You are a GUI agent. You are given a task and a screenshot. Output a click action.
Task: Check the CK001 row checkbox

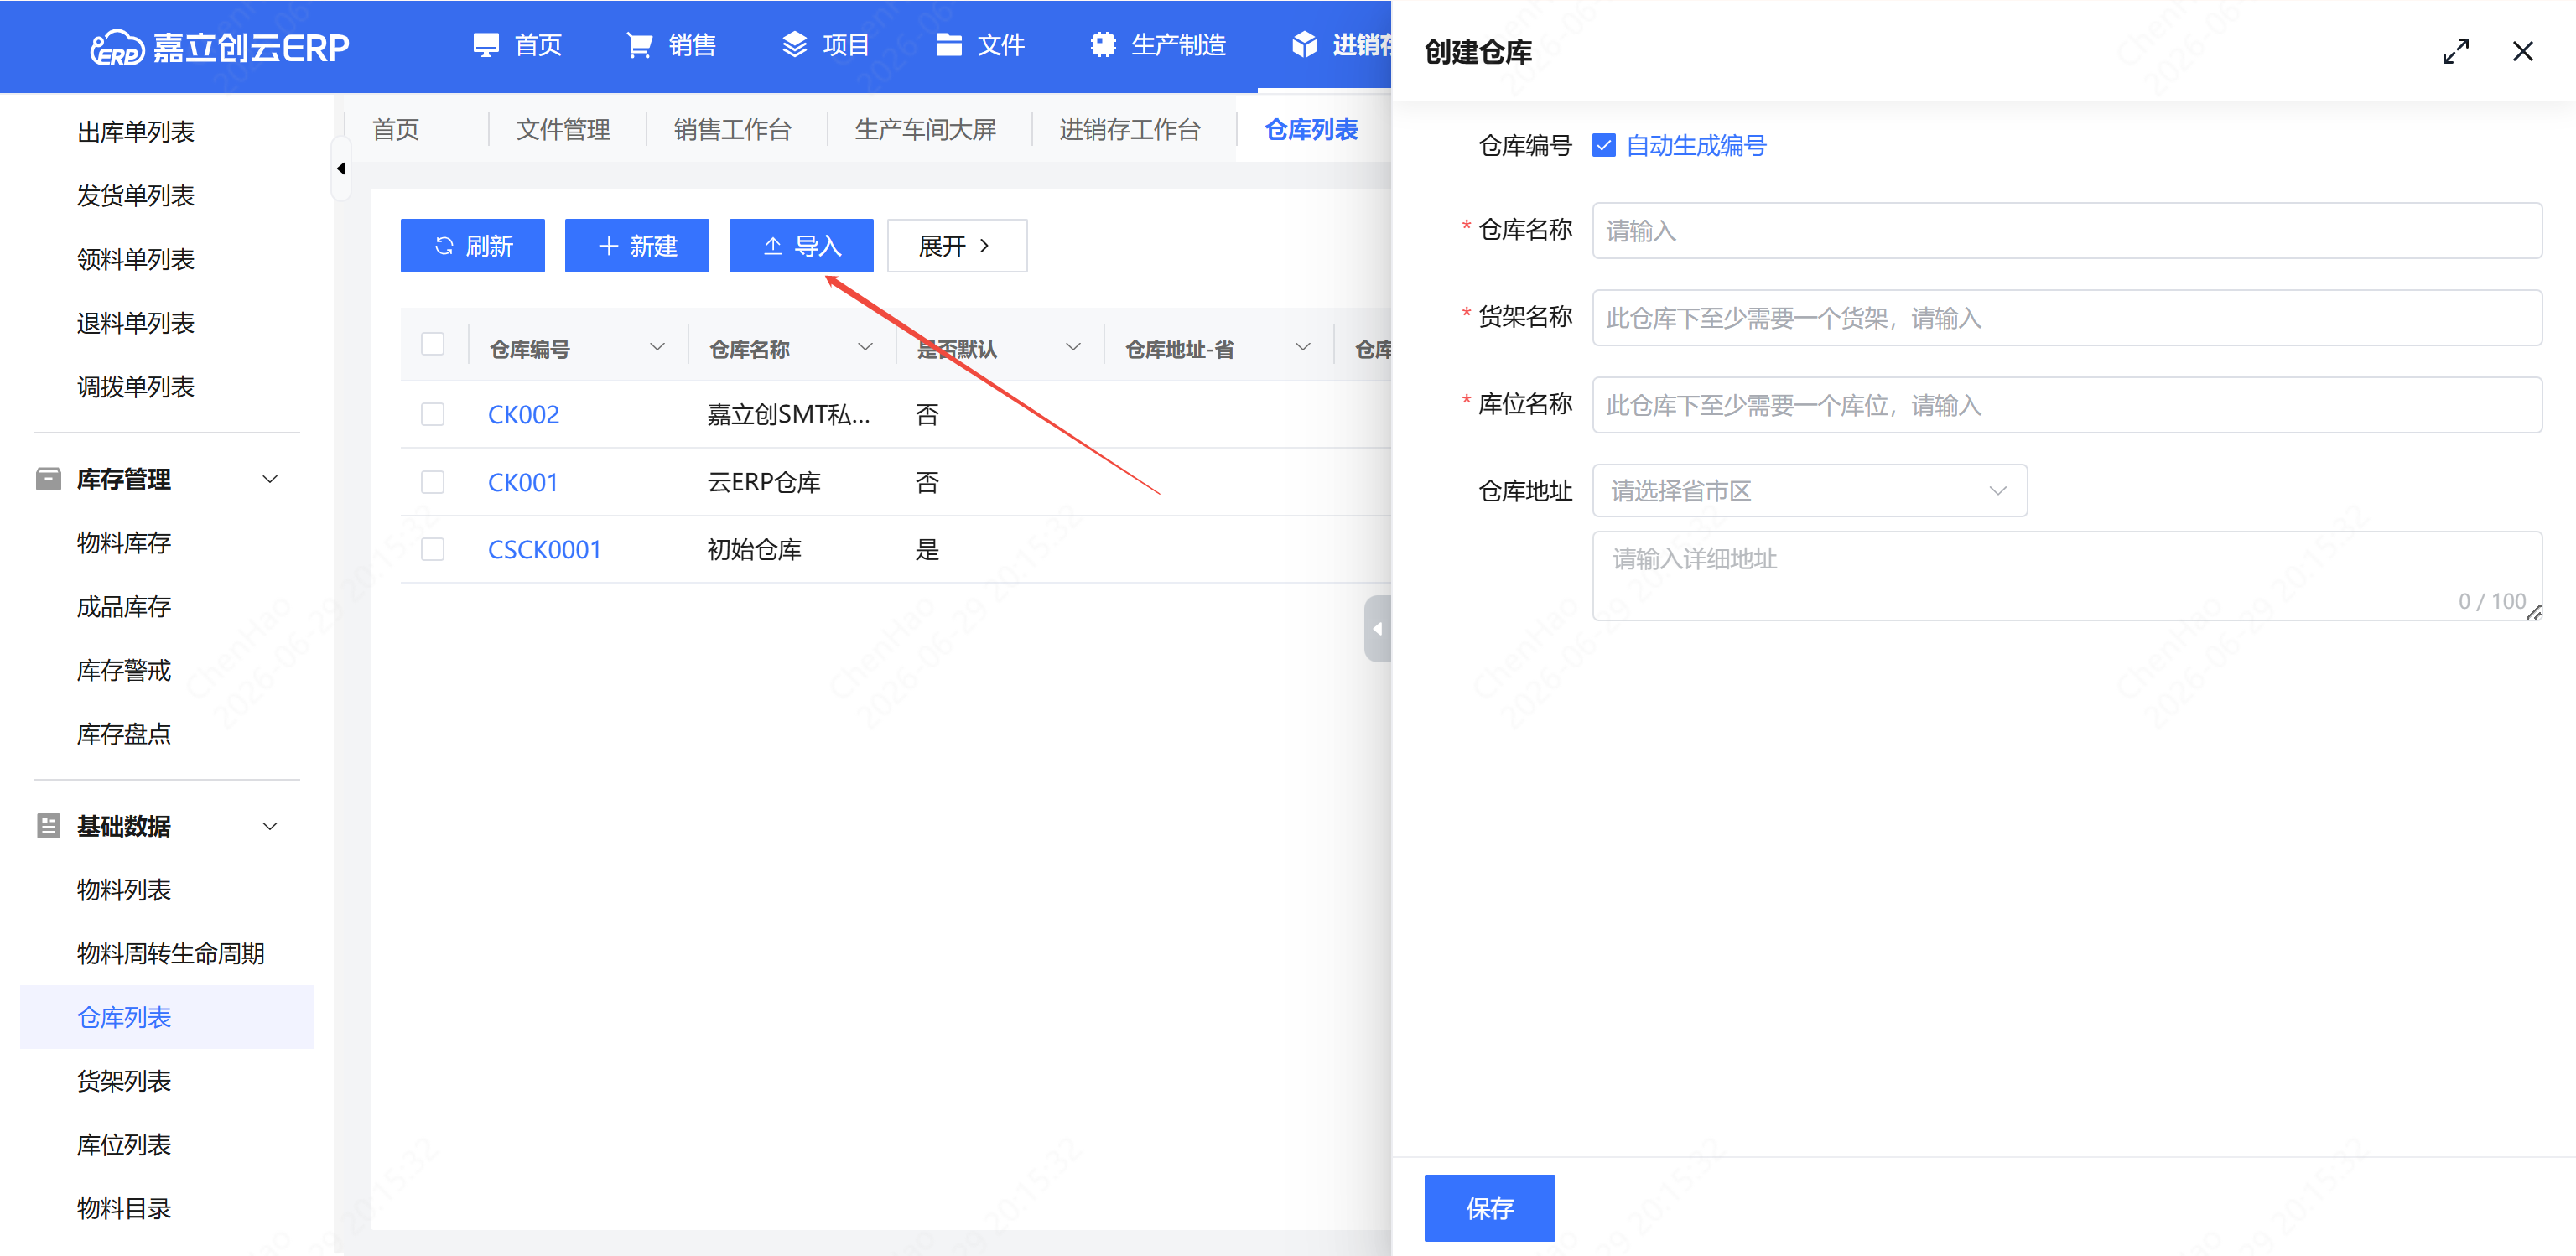432,482
